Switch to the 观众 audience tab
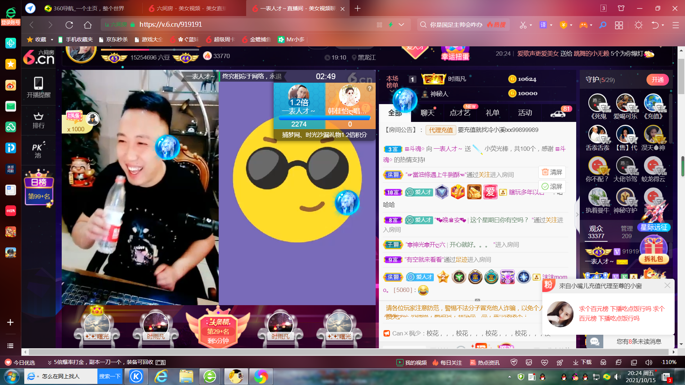This screenshot has width=685, height=385. [596, 232]
